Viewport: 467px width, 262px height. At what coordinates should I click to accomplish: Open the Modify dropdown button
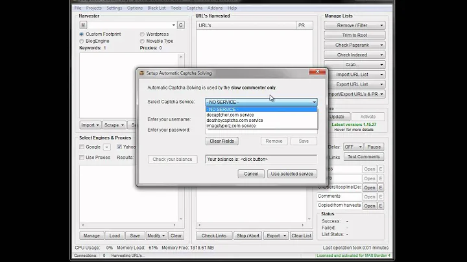coord(156,235)
